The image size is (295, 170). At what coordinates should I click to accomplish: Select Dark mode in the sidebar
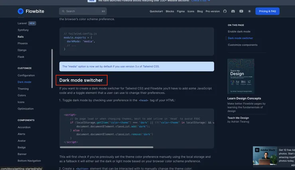24,82
